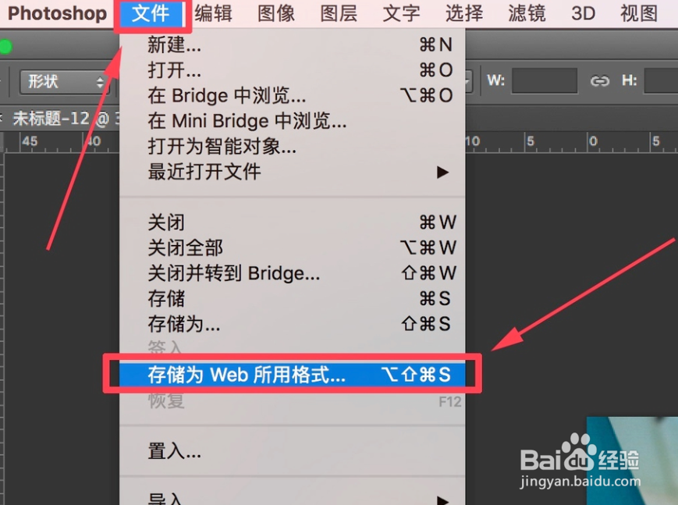Choose 在 Mini Bridge 中浏览 option
This screenshot has width=678, height=505.
(293, 121)
